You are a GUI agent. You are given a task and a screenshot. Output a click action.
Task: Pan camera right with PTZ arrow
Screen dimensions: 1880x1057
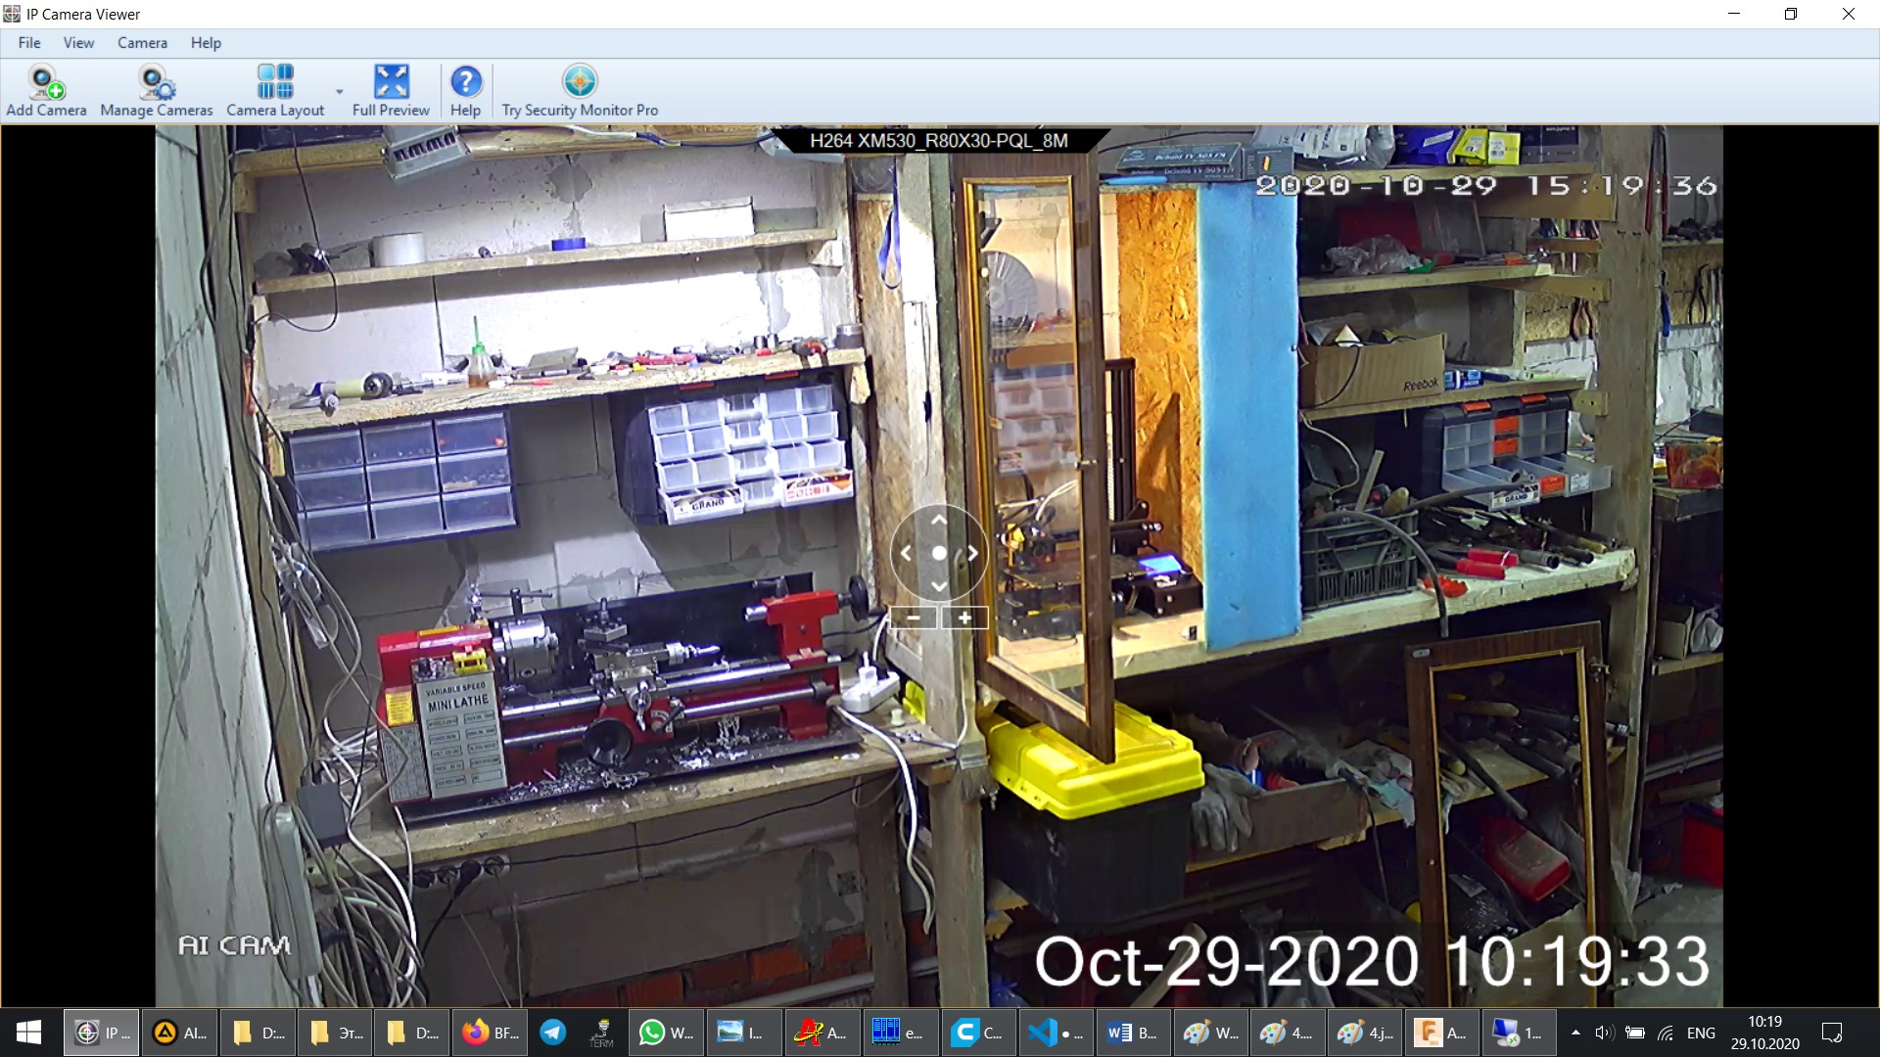pos(972,553)
